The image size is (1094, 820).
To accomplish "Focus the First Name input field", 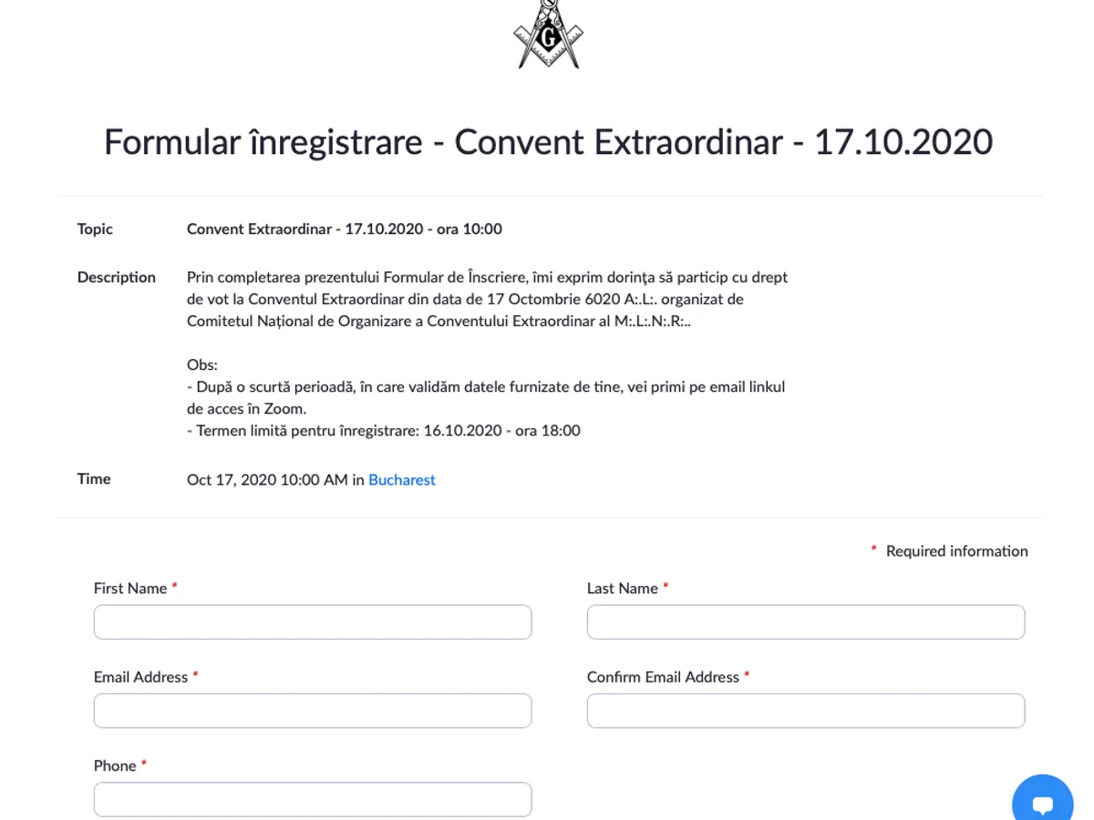I will tap(313, 622).
